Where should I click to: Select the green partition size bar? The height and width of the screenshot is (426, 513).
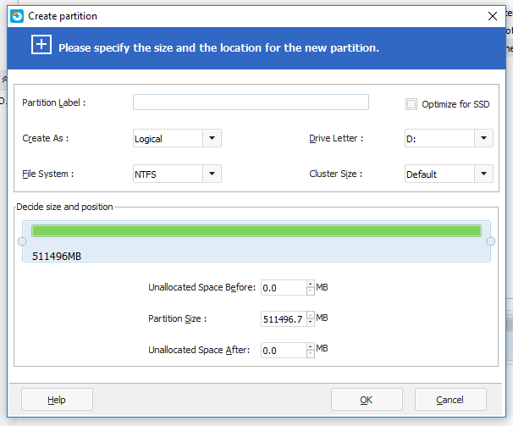[x=256, y=230]
